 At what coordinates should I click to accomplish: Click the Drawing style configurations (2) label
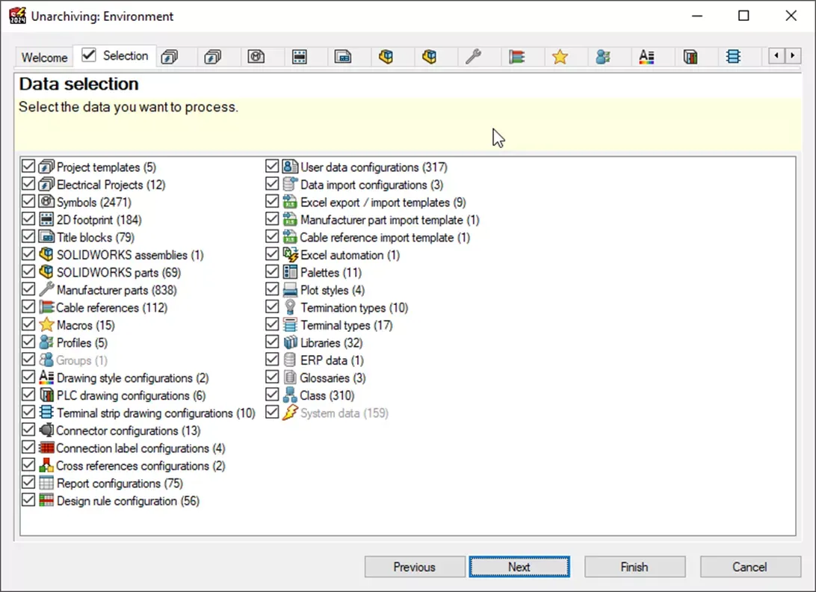tap(133, 378)
